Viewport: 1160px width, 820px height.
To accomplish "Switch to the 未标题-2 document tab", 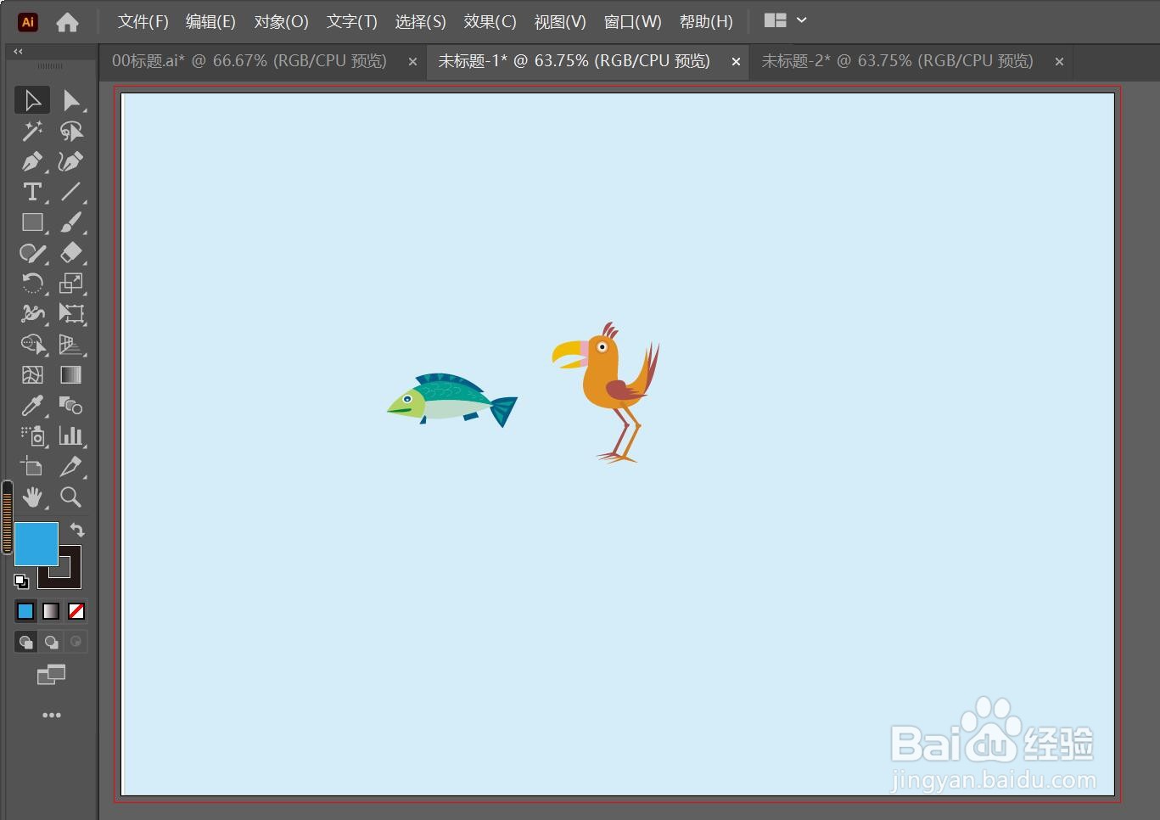I will [x=897, y=61].
